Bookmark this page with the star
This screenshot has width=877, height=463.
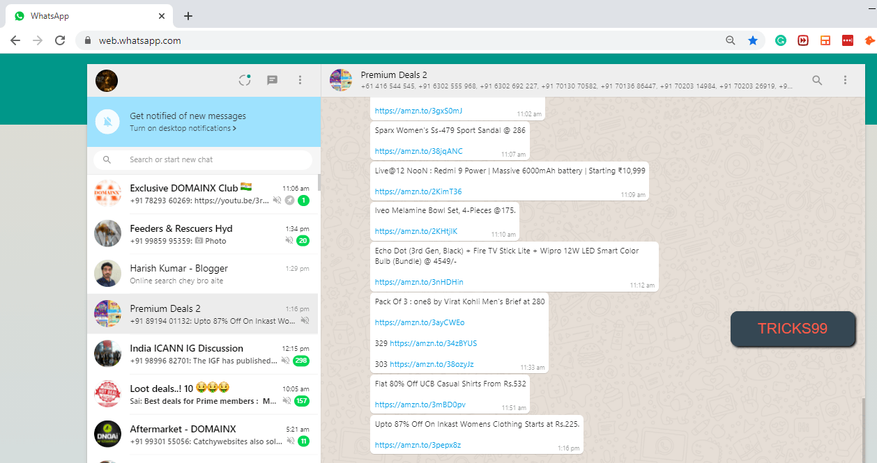(x=753, y=40)
